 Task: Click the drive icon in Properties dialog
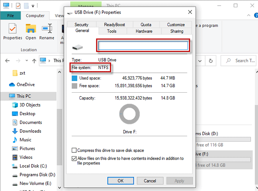(x=77, y=47)
